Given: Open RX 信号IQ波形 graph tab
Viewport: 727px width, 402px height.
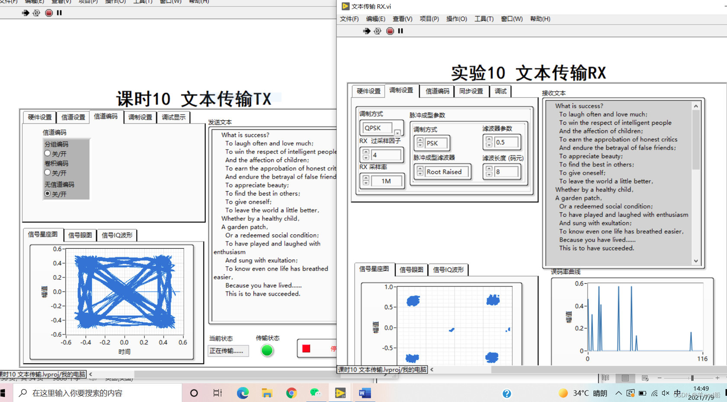Looking at the screenshot, I should coord(448,269).
